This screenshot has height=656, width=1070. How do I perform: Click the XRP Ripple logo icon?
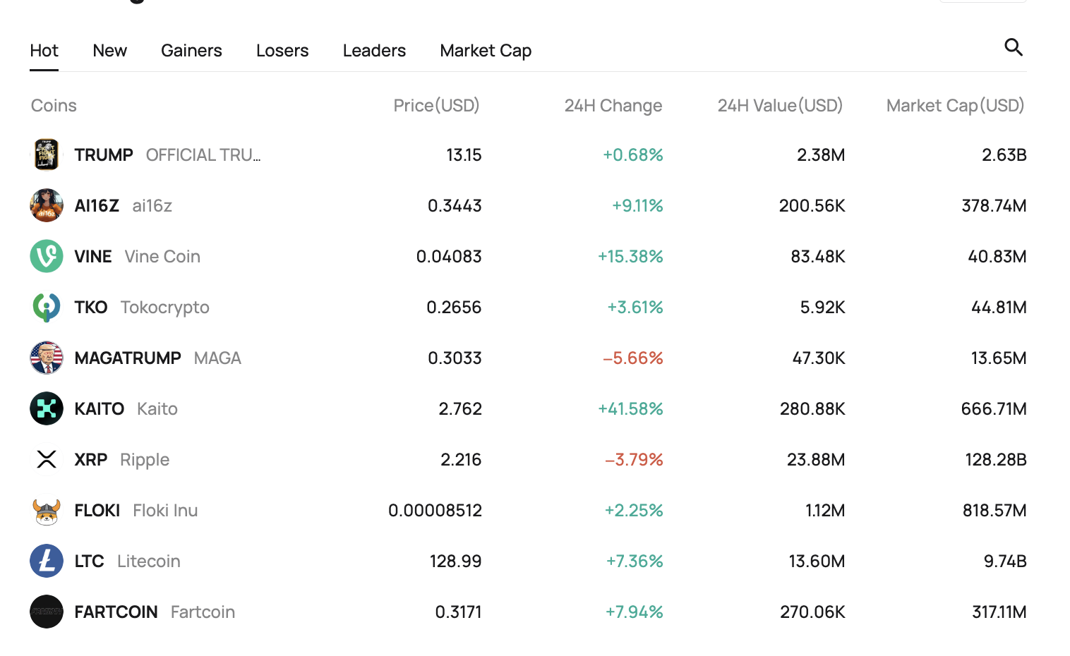pyautogui.click(x=47, y=459)
